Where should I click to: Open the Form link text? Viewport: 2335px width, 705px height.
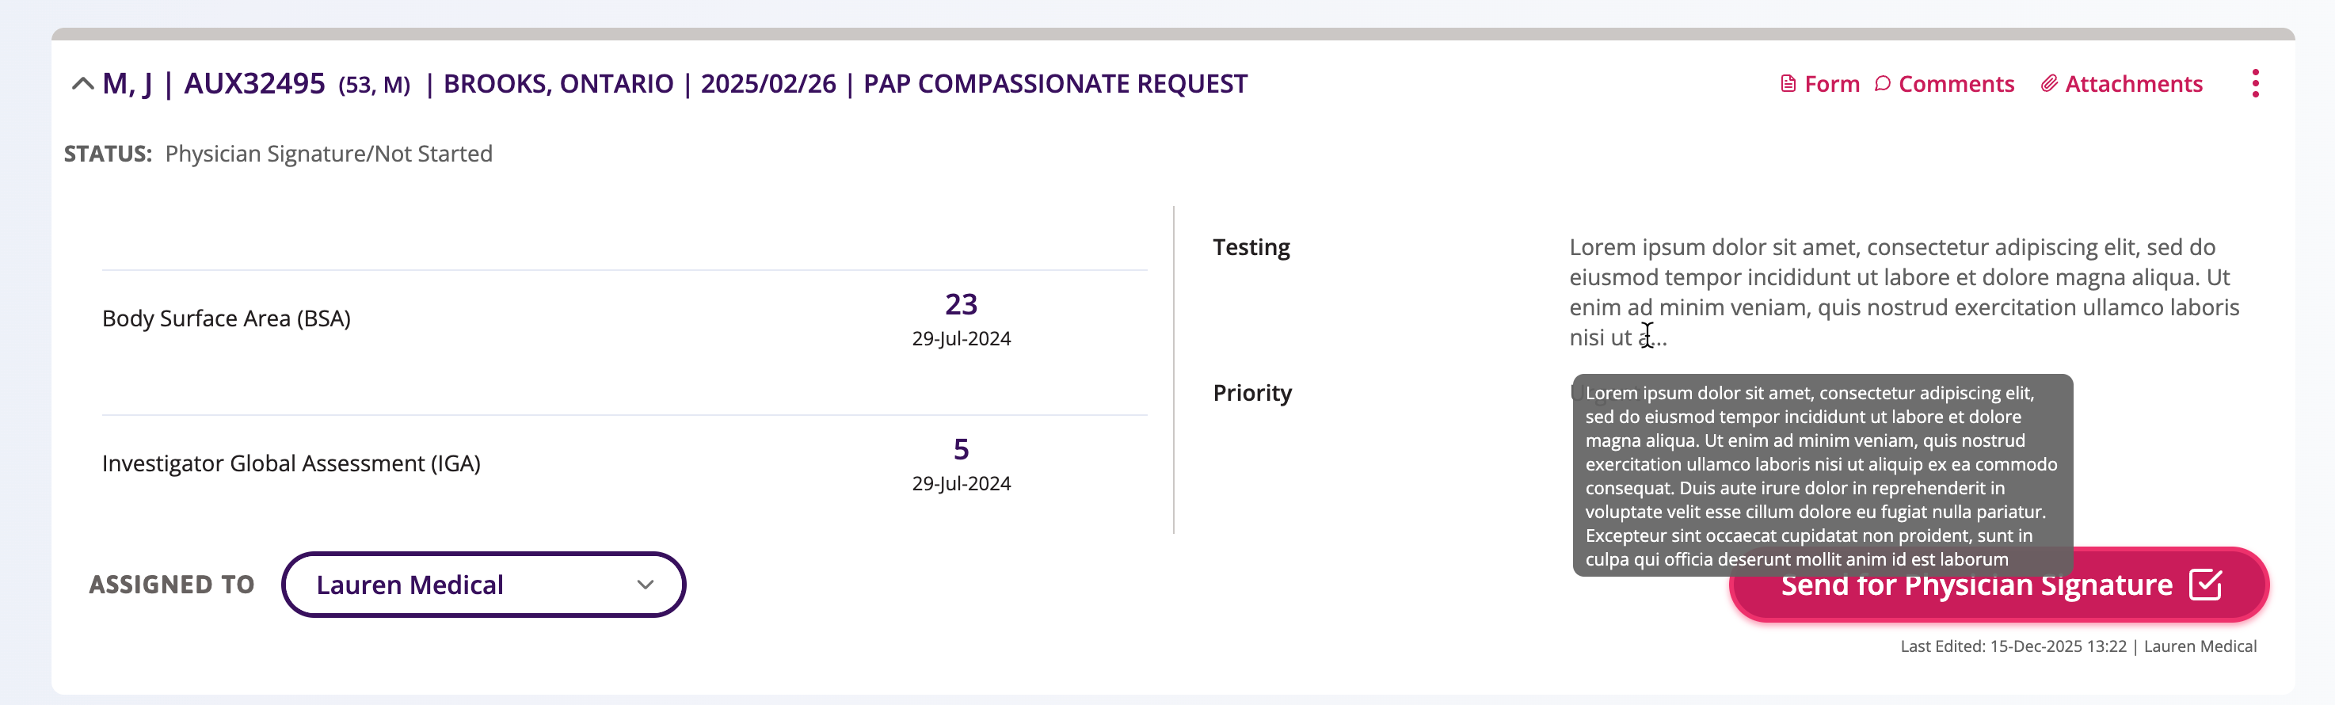point(1831,84)
